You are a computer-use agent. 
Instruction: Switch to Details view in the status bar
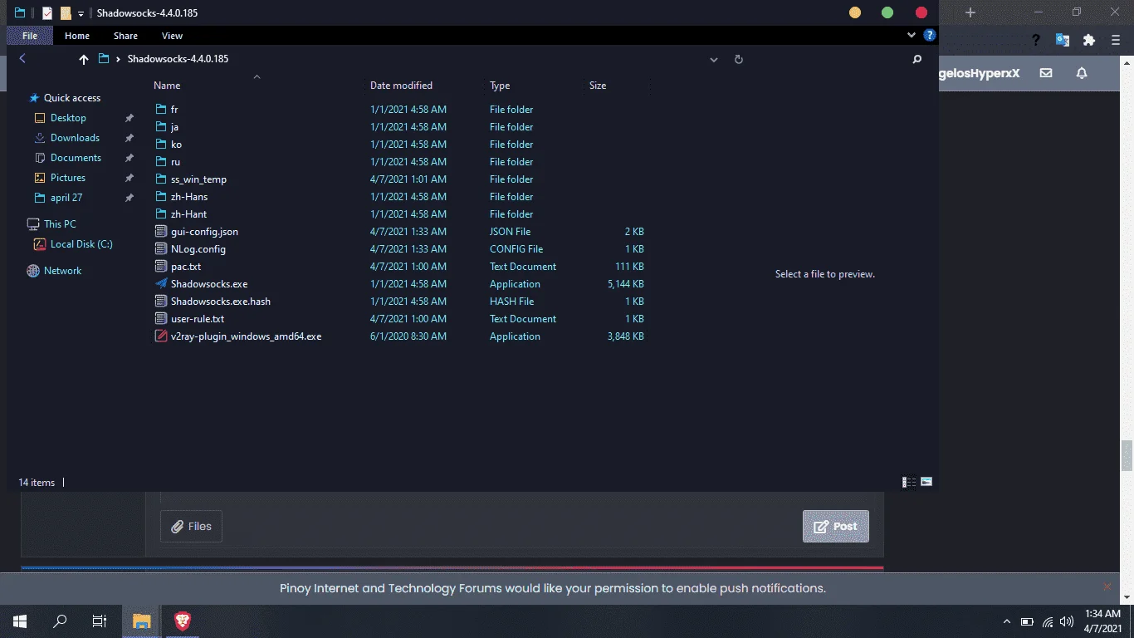[x=909, y=482]
